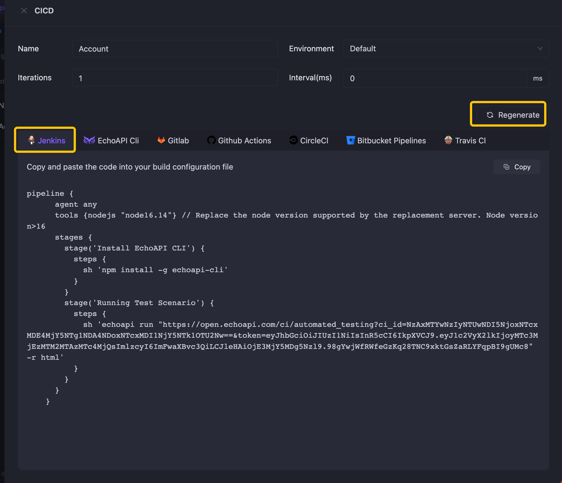The width and height of the screenshot is (562, 483).
Task: Switch to the Travis CI tab
Action: [465, 140]
